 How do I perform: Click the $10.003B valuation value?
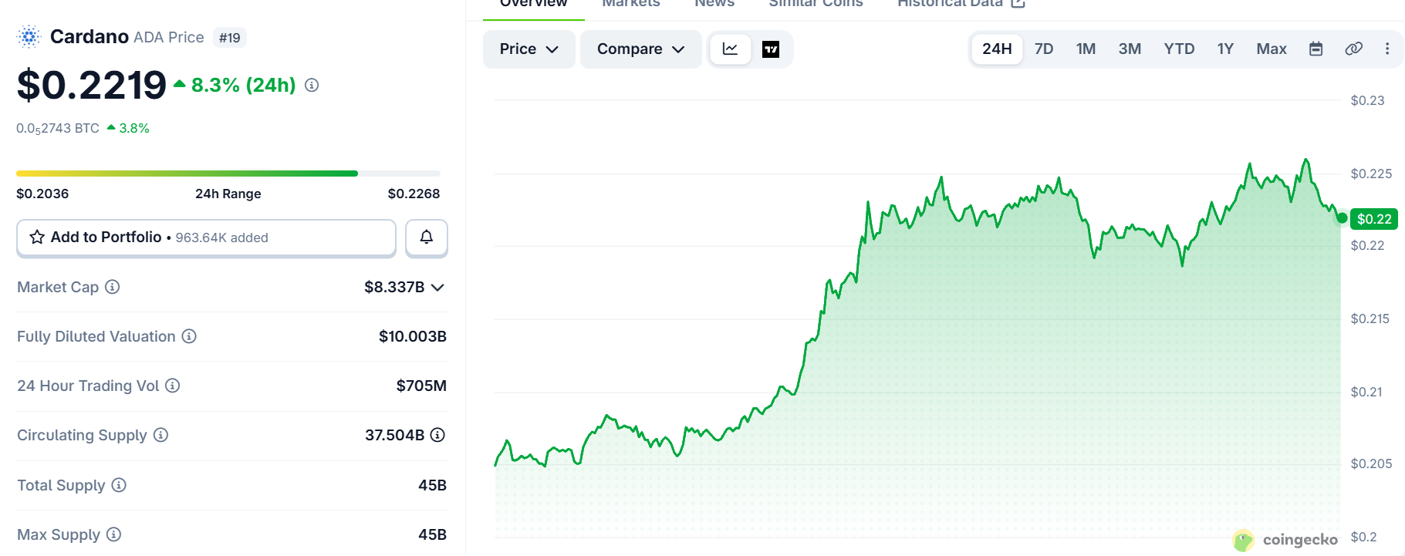[413, 336]
